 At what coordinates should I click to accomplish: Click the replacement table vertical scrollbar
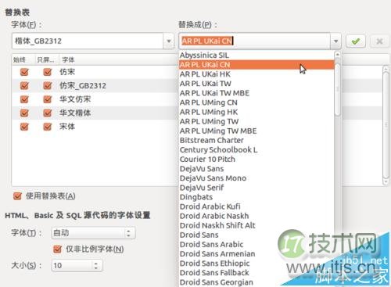[x=386, y=125]
